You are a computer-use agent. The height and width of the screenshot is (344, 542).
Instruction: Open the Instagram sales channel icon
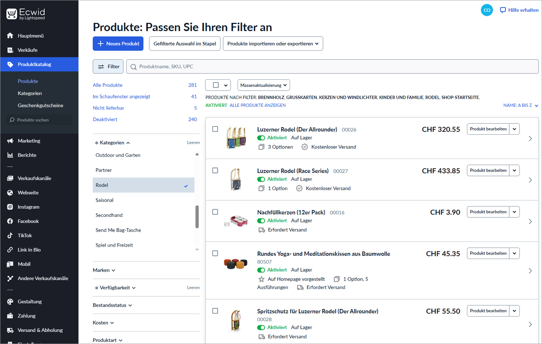click(10, 207)
